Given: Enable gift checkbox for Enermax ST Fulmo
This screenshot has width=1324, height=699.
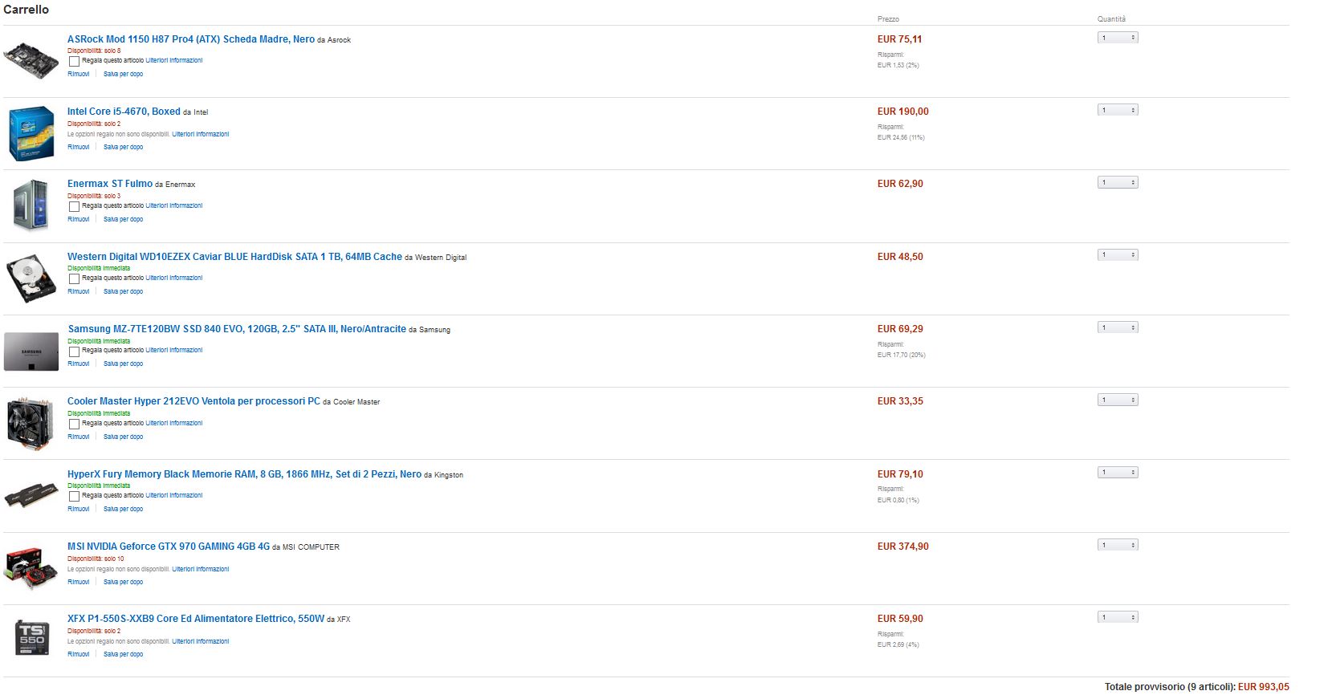Looking at the screenshot, I should [x=74, y=206].
